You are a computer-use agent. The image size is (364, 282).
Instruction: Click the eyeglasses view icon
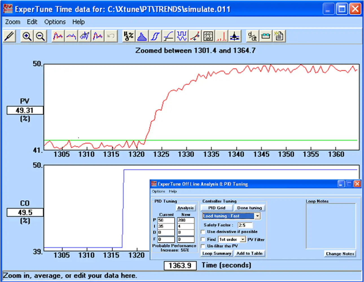pos(266,36)
